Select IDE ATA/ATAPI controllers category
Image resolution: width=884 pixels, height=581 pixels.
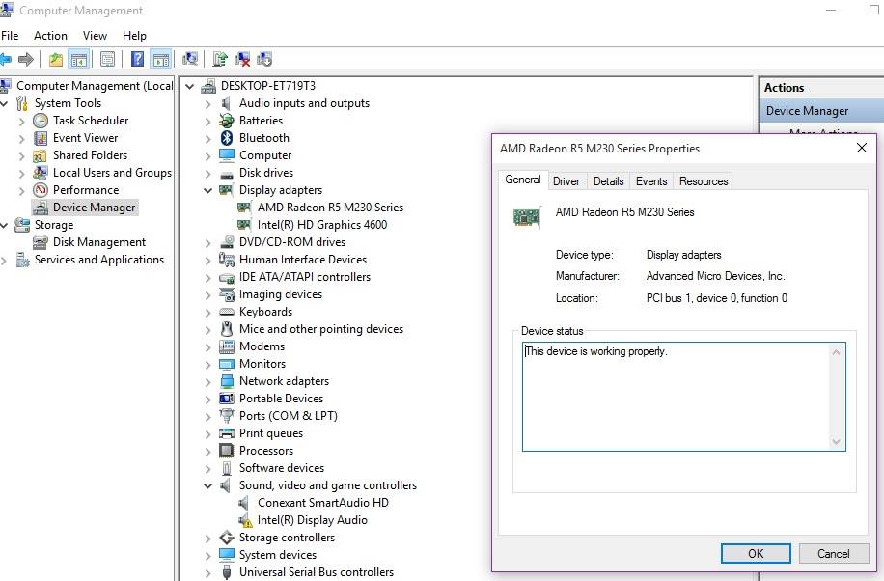pyautogui.click(x=304, y=277)
